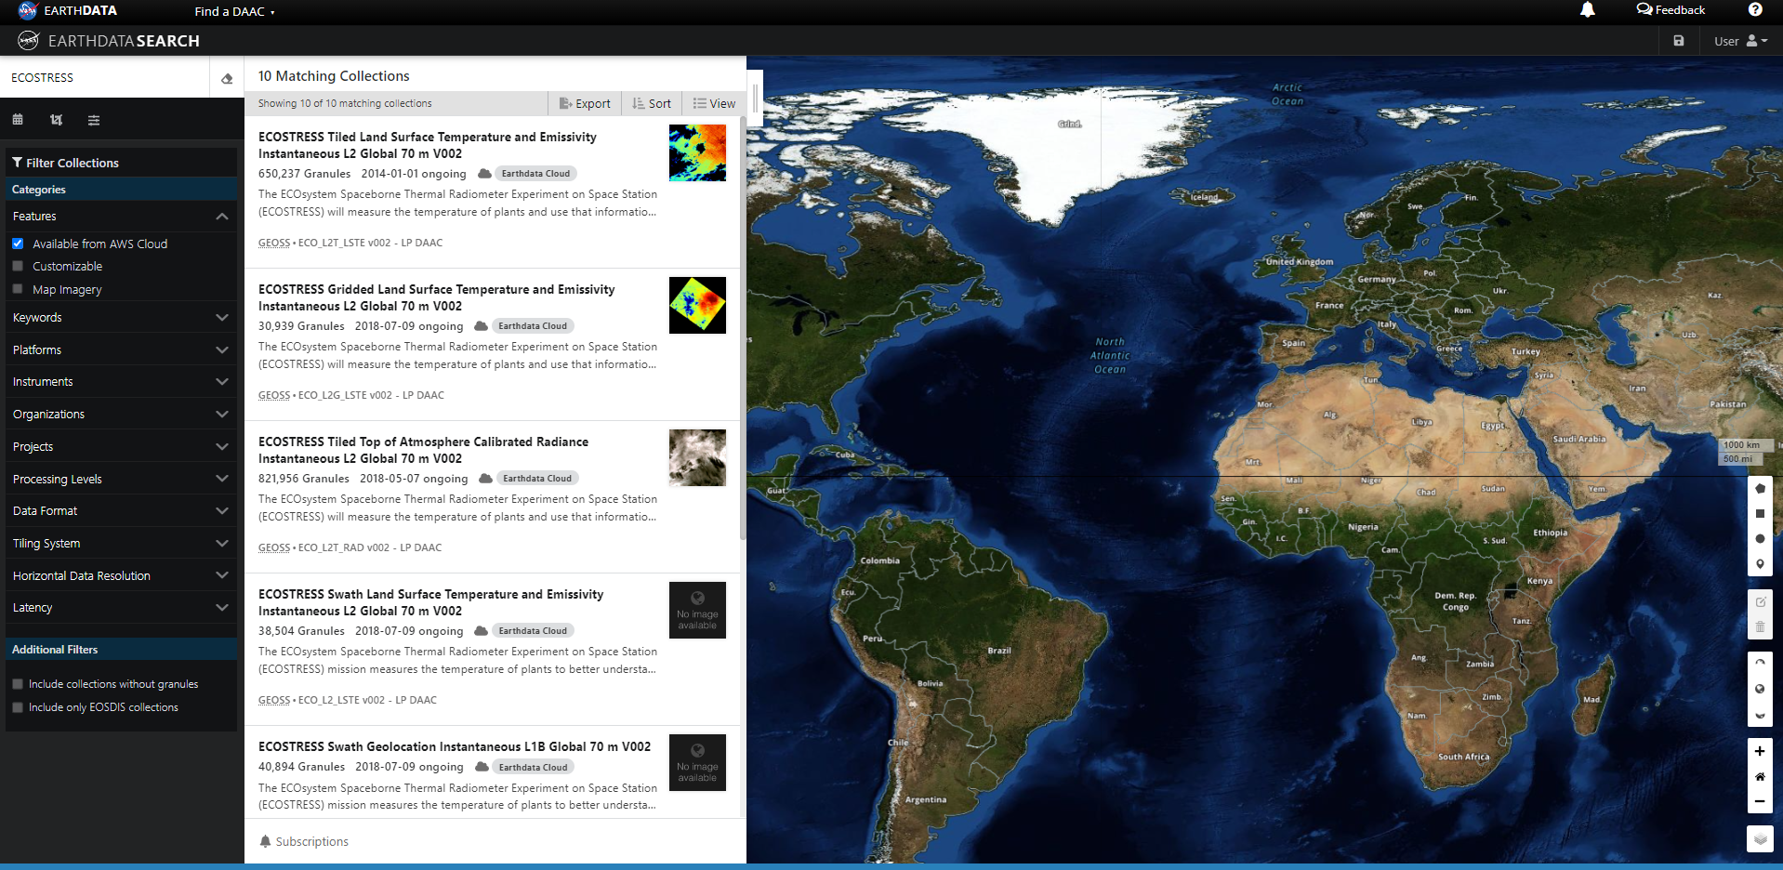
Task: Open the help question mark icon
Action: click(1755, 10)
